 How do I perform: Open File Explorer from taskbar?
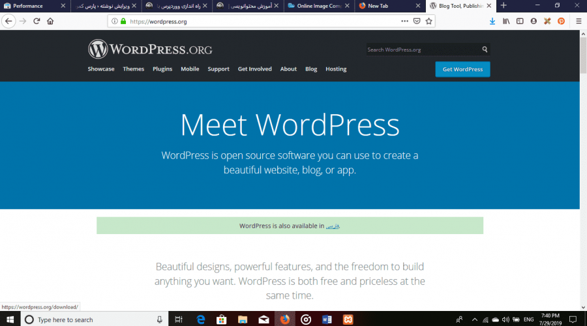pos(243,319)
